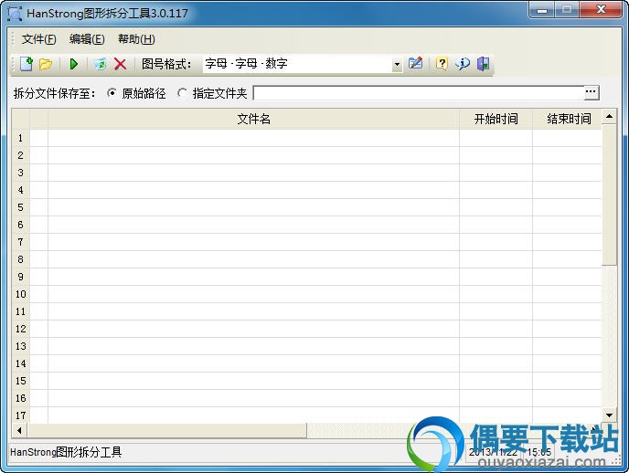The width and height of the screenshot is (629, 473).
Task: Close the HanStrong window
Action: point(601,10)
